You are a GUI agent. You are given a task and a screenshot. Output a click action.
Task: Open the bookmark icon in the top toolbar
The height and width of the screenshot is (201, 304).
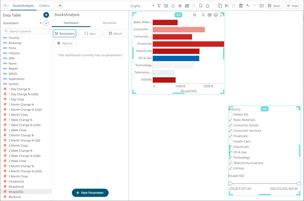pos(201,5)
